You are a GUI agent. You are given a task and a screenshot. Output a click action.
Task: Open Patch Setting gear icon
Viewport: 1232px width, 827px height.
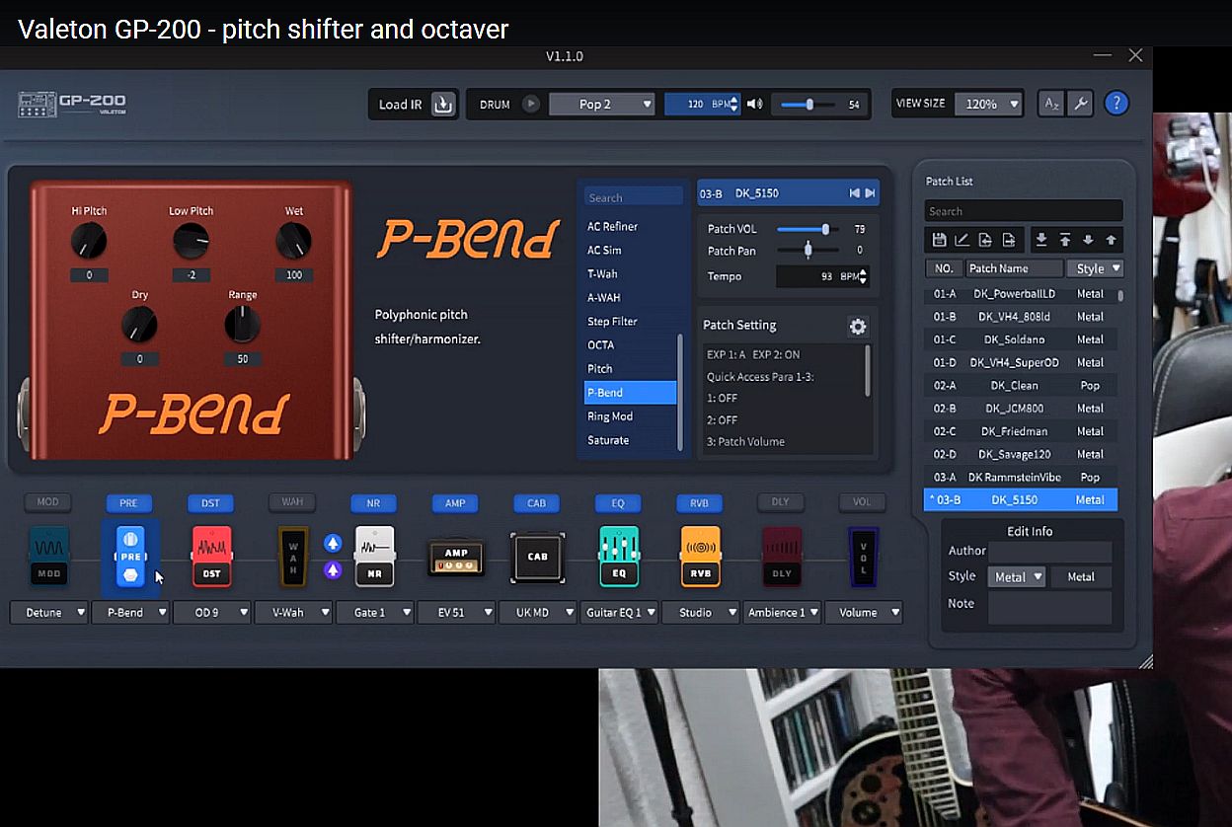tap(857, 327)
